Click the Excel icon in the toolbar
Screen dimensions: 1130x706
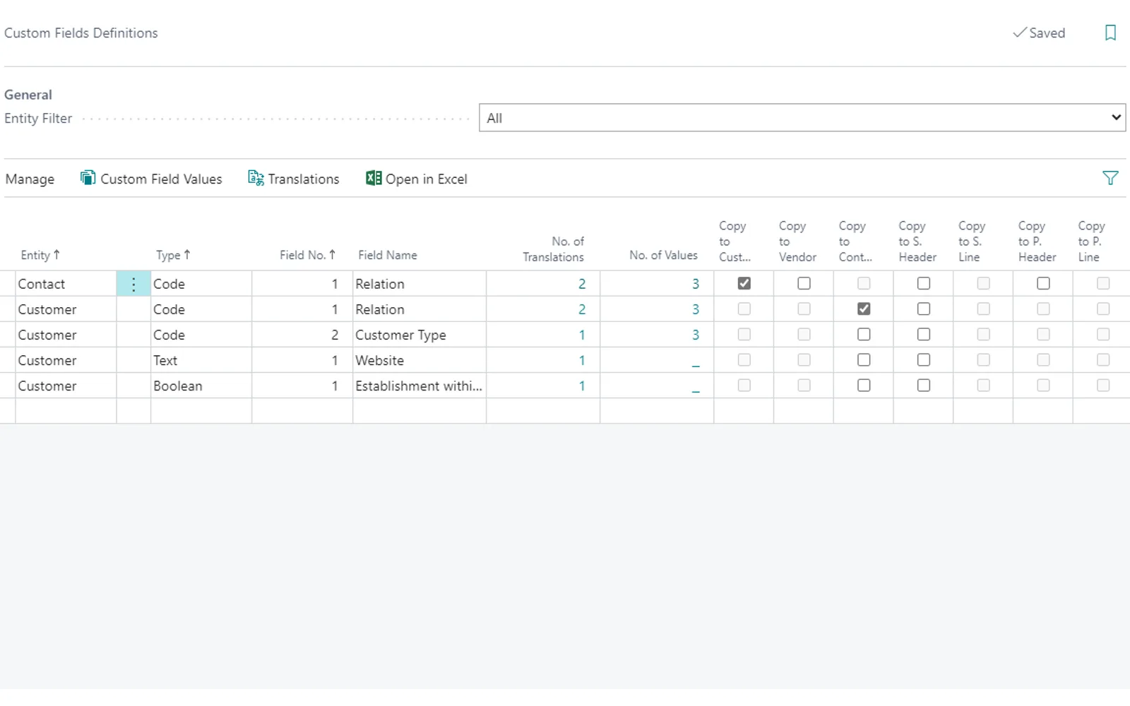pos(374,178)
